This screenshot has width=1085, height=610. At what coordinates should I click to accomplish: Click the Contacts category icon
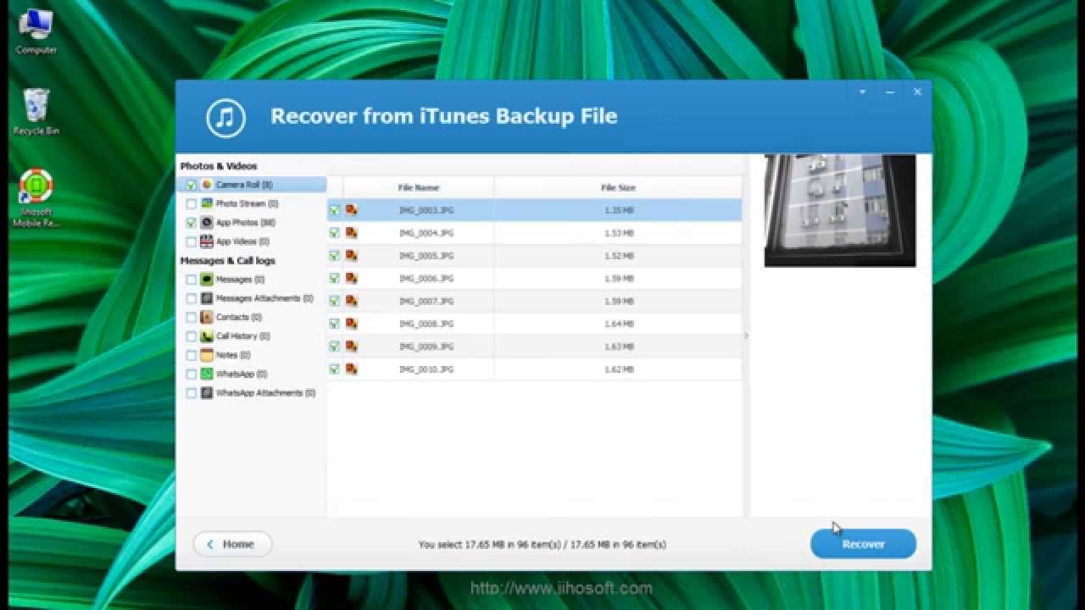(x=207, y=317)
